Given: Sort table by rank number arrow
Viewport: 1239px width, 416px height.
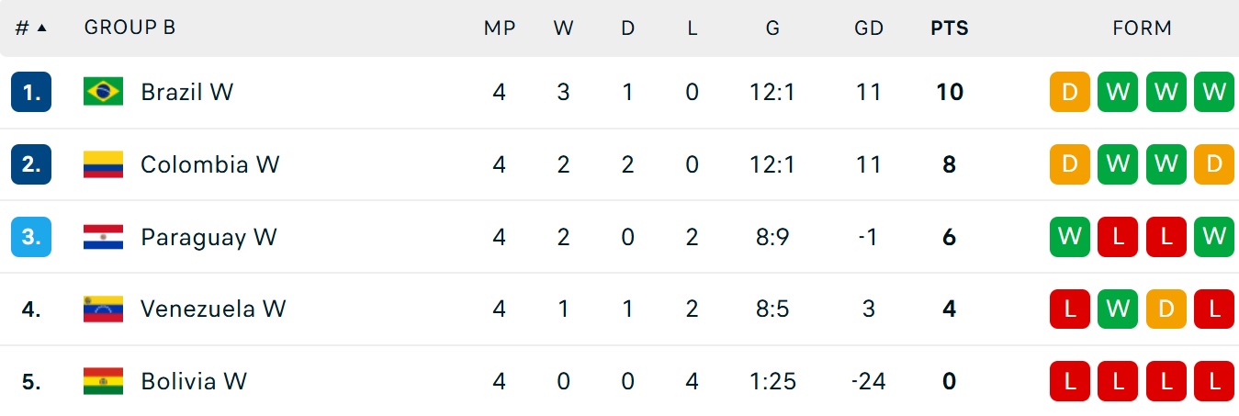Looking at the screenshot, I should 41,28.
